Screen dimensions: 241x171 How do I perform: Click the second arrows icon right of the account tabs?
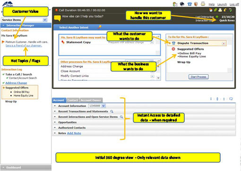tap(217, 99)
